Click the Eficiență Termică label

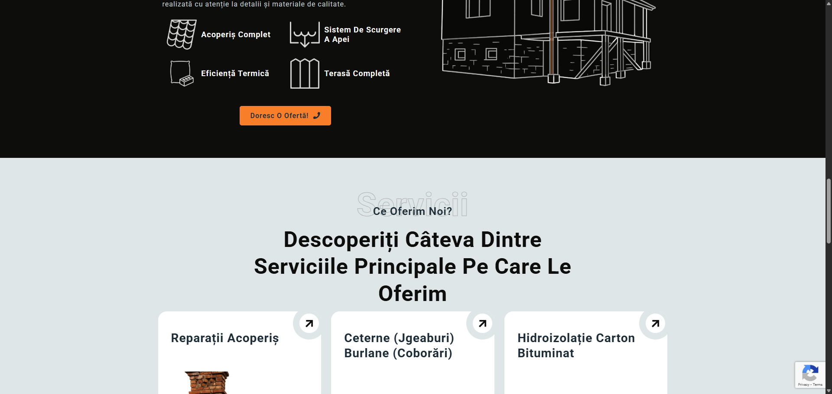[x=235, y=74]
